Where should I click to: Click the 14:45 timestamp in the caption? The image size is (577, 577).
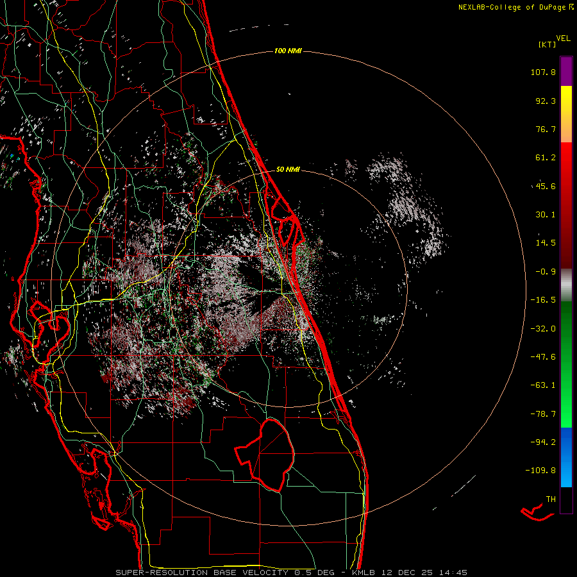[454, 573]
